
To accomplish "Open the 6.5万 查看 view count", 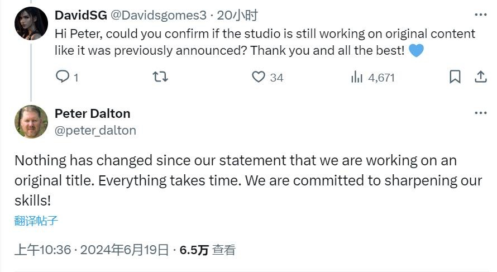I will [x=207, y=250].
